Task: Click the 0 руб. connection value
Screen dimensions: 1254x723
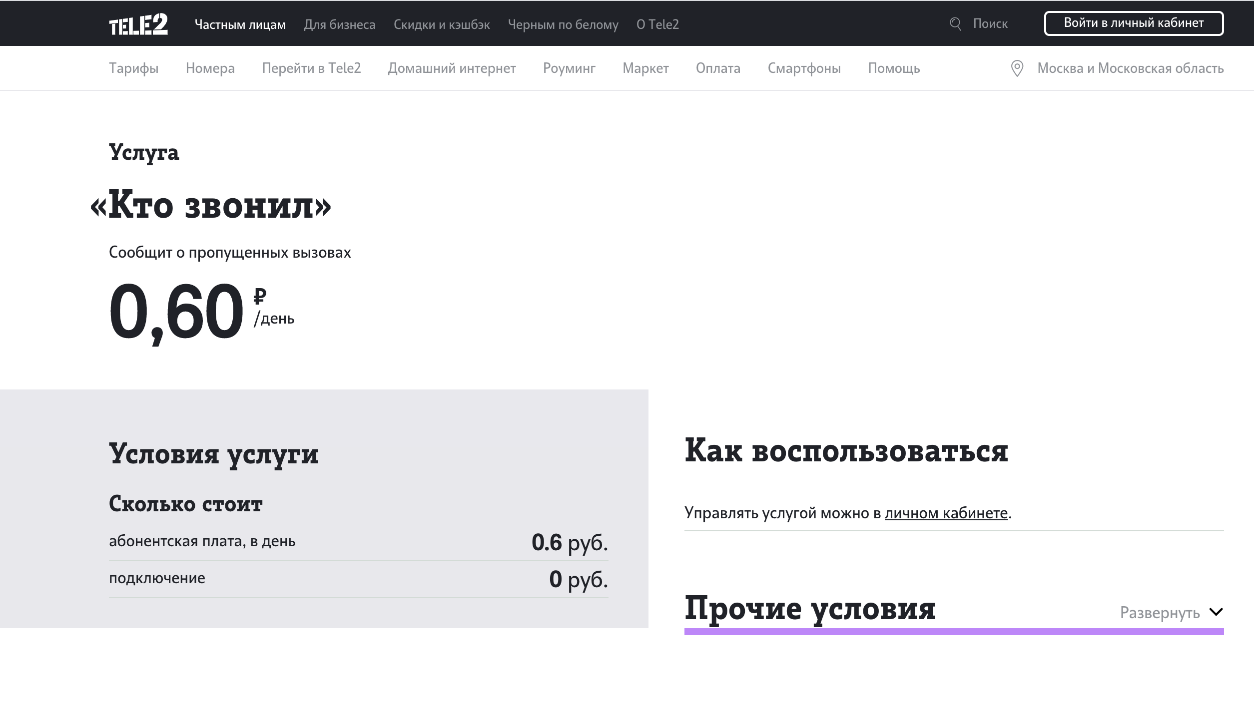Action: tap(579, 579)
